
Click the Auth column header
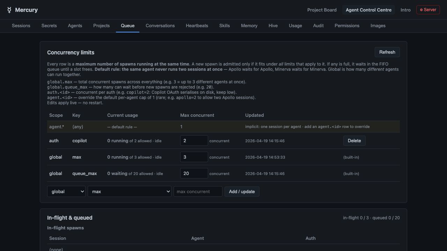[310, 238]
